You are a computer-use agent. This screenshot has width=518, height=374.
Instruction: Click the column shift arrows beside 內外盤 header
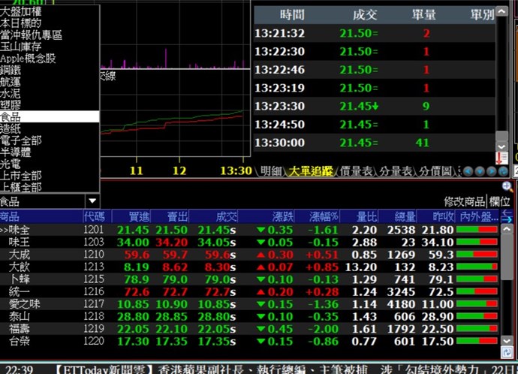point(507,216)
